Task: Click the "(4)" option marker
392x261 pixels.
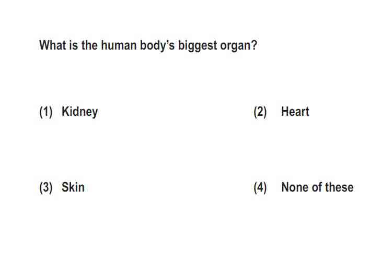Action: [260, 187]
